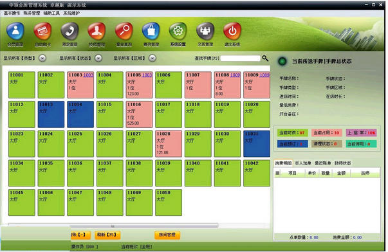Image resolution: width=388 pixels, height=252 pixels.
Task: Expand 显示所有【状态】 dropdown arrow
Action: click(98, 58)
